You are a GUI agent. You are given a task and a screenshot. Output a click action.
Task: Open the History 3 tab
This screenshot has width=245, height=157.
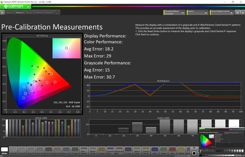(x=30, y=13)
